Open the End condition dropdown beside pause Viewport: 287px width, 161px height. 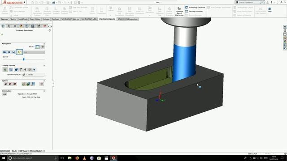(34, 52)
